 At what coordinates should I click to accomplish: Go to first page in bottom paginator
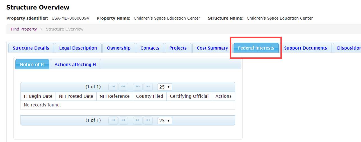coord(113,120)
